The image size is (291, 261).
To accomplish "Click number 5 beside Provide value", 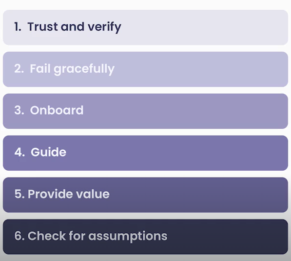I will [x=19, y=194].
